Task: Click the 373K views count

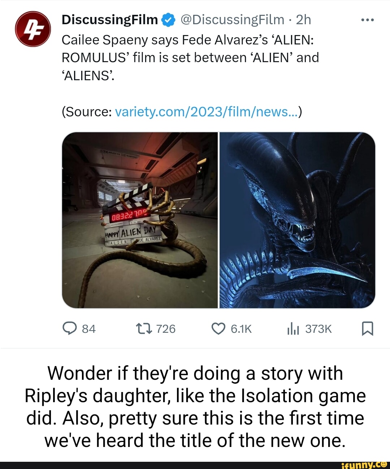Action: pos(318,329)
